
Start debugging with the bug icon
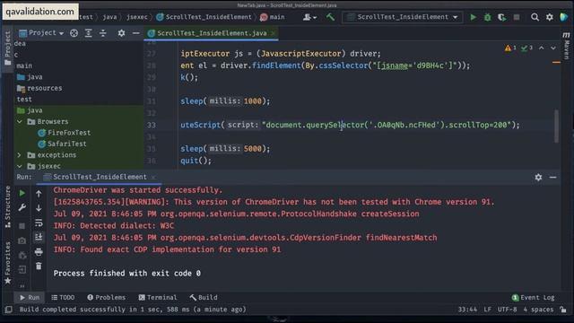[488, 17]
